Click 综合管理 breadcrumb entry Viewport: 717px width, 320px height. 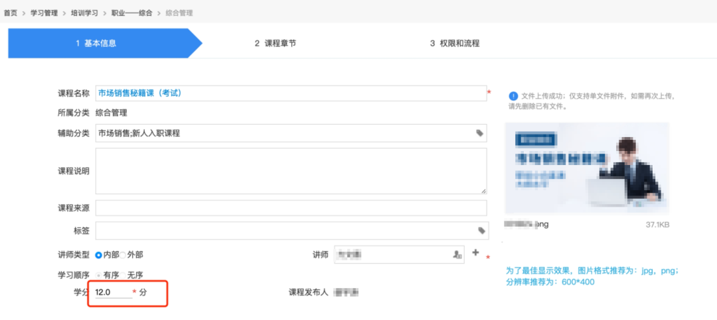point(179,13)
